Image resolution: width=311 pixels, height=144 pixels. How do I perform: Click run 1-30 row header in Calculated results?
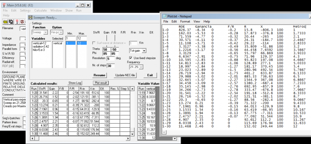(34, 134)
